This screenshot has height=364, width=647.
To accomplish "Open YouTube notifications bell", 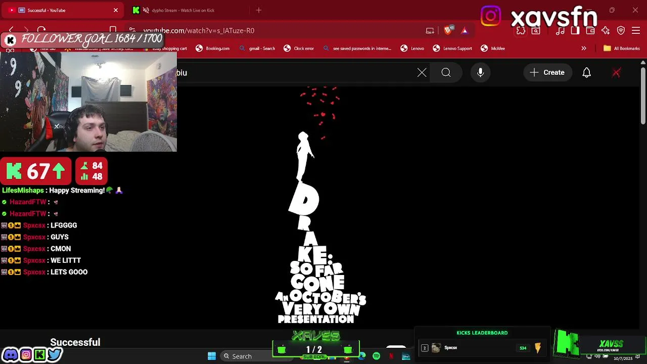I will pos(586,72).
